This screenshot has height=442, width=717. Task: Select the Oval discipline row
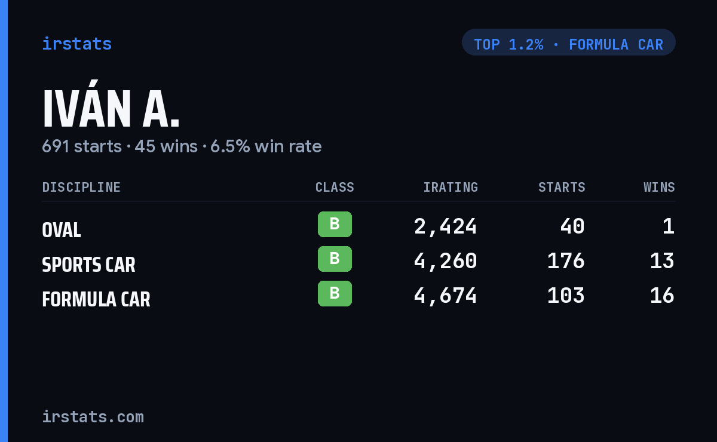358,226
